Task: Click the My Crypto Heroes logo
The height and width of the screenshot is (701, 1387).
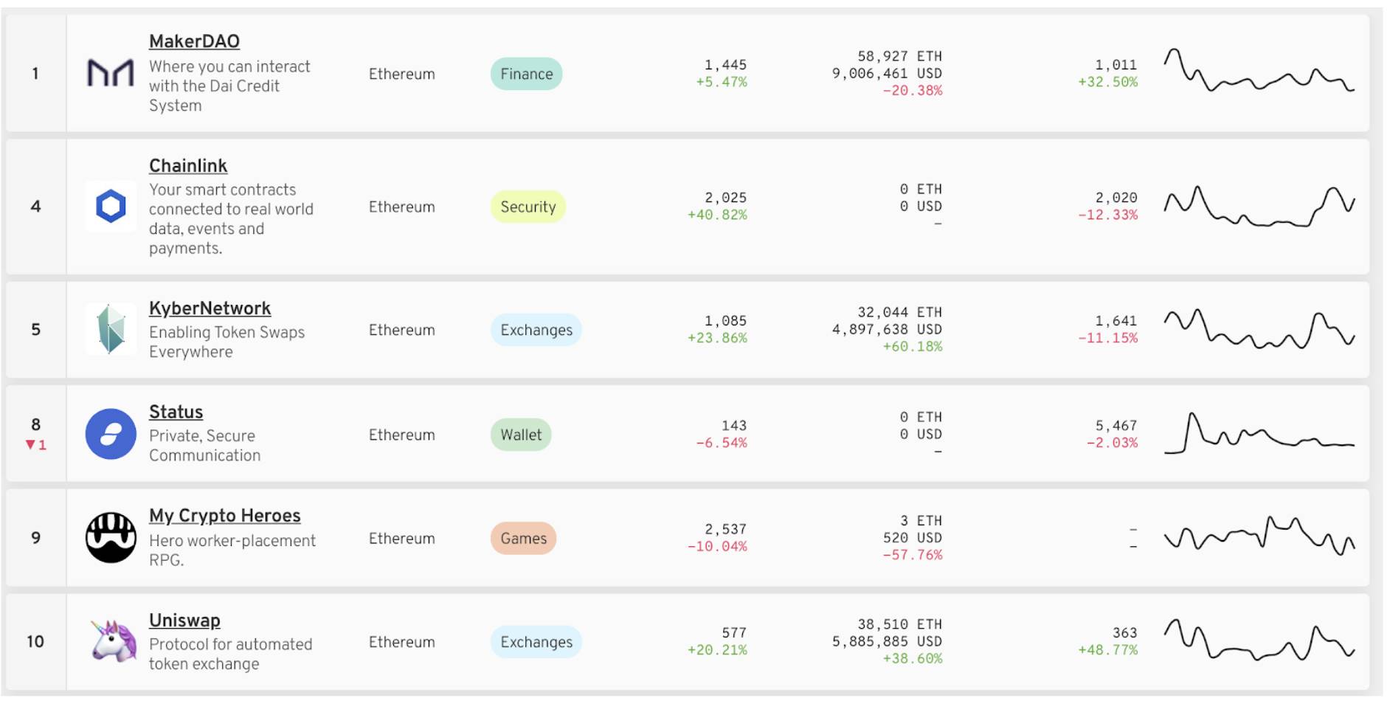Action: pos(111,538)
